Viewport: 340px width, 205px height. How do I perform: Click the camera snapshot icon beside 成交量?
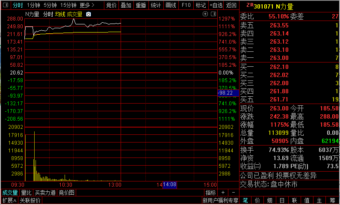coord(89,14)
